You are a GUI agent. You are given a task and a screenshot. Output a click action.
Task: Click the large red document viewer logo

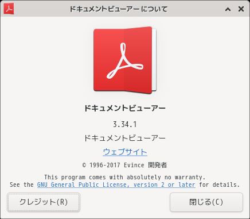click(x=125, y=60)
